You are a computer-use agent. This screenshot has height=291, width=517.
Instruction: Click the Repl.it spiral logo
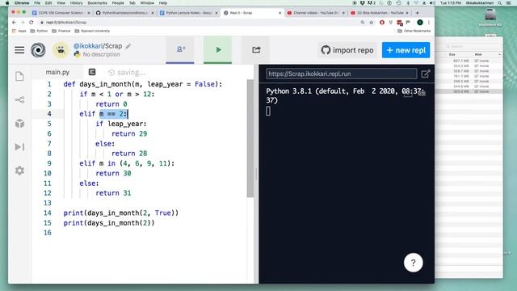pos(38,50)
